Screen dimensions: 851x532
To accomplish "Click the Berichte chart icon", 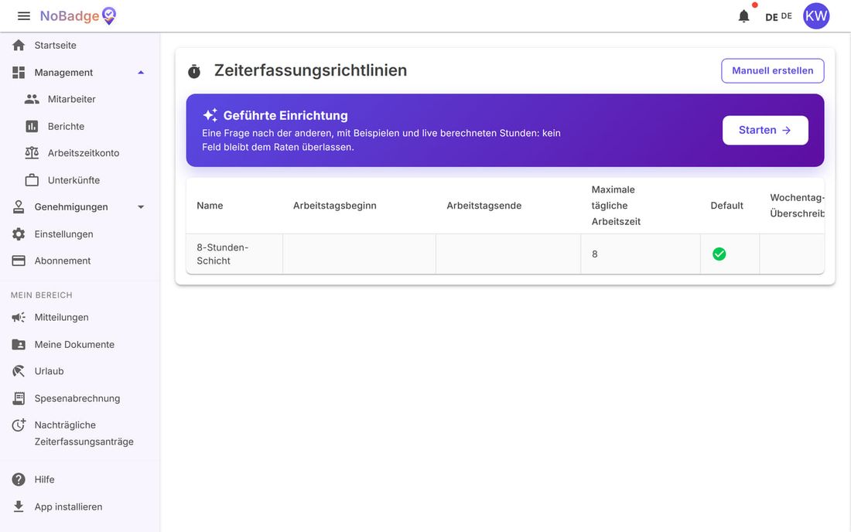I will [32, 126].
